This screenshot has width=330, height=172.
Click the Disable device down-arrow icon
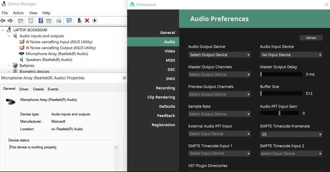pyautogui.click(x=95, y=21)
